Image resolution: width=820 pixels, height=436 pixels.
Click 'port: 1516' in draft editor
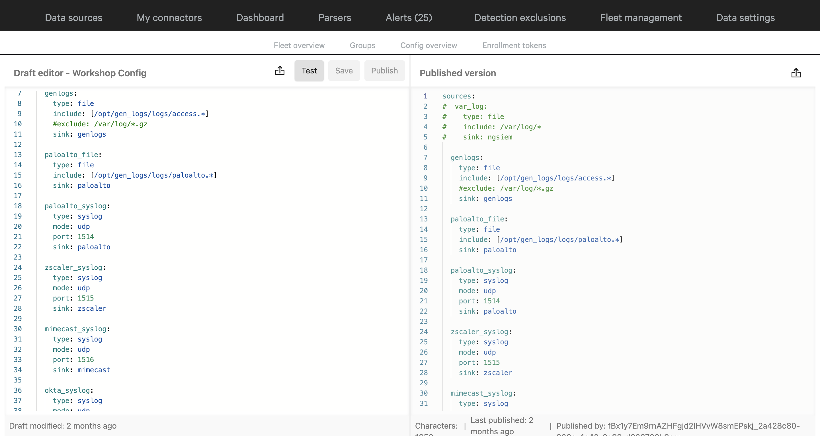point(73,359)
